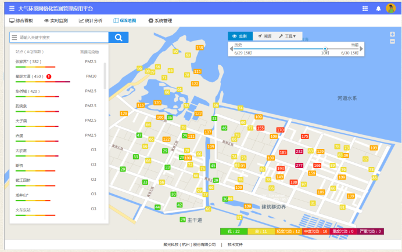Select the purple 232 AQI map marker
This screenshot has width=402, height=252.
[x=299, y=151]
